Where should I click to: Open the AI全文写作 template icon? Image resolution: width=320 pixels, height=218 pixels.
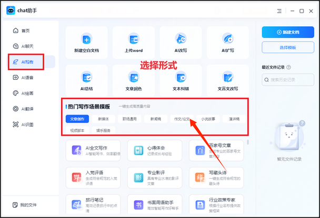[x=76, y=150]
